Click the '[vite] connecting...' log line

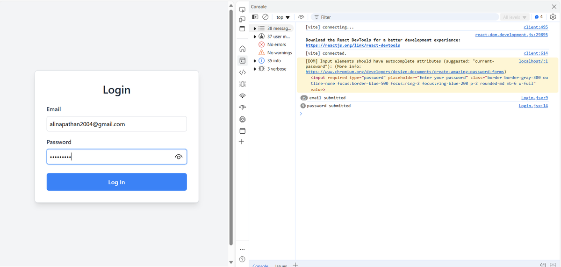pyautogui.click(x=330, y=27)
